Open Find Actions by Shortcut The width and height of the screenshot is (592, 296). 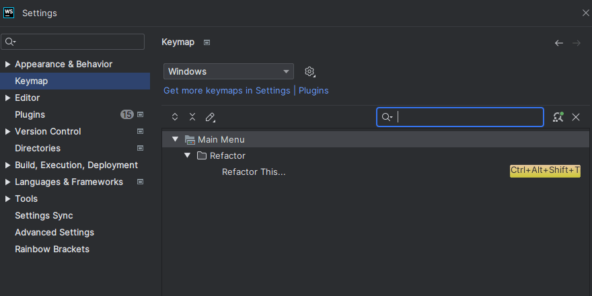pos(558,117)
